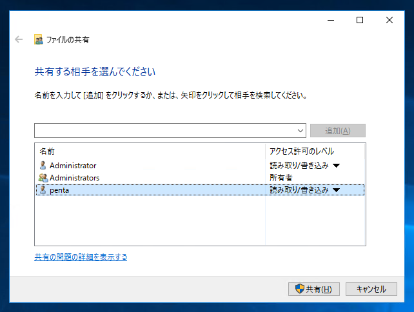The height and width of the screenshot is (312, 414).
Task: Open the 共有の問題の詳細を表示する link
Action: (81, 257)
